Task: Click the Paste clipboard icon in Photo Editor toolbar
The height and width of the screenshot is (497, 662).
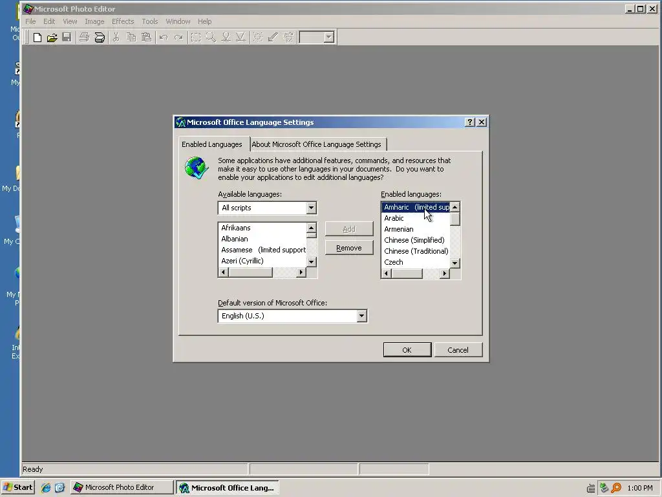Action: click(x=147, y=38)
